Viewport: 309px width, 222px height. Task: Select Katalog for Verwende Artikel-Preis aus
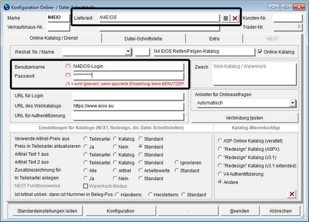coord(115,139)
